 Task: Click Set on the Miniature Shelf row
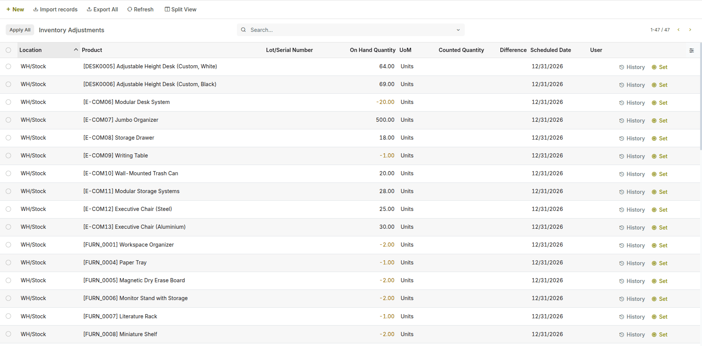(659, 334)
